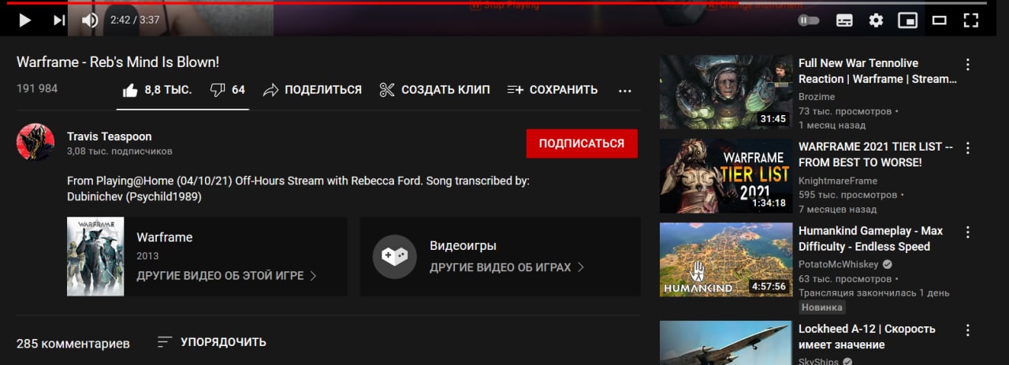Open the Travis Teaspoon channel name link
This screenshot has height=365, width=1009.
(x=110, y=136)
